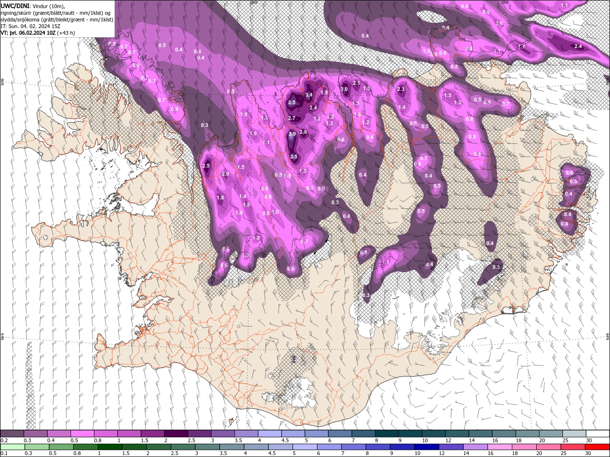Image resolution: width=610 pixels, height=457 pixels.
Task: Click the 3.9 precipitation value on the map
Action: (x=292, y=134)
